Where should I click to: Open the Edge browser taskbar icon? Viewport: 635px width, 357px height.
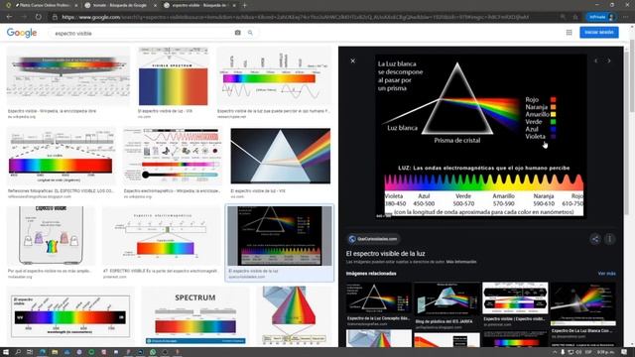[42, 352]
